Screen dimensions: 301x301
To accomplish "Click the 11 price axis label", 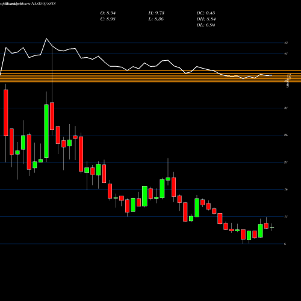I will pyautogui.click(x=286, y=217).
